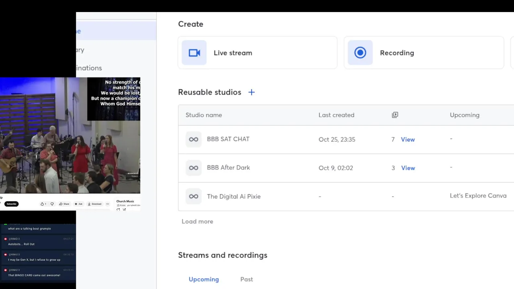Click the BBB After Dark infinity studio icon
Screen dimensions: 514x289
[194, 168]
